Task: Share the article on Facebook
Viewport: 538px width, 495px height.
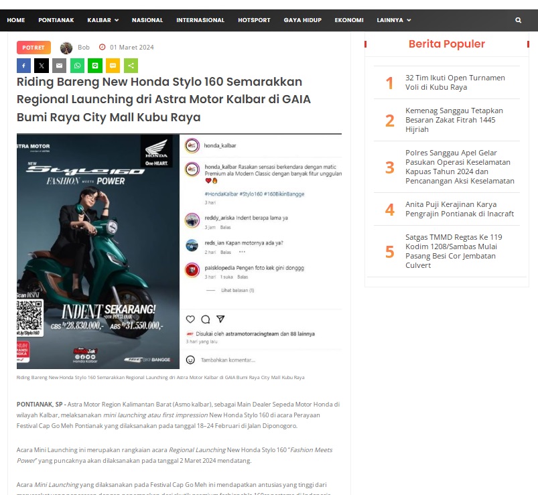Action: coord(23,66)
